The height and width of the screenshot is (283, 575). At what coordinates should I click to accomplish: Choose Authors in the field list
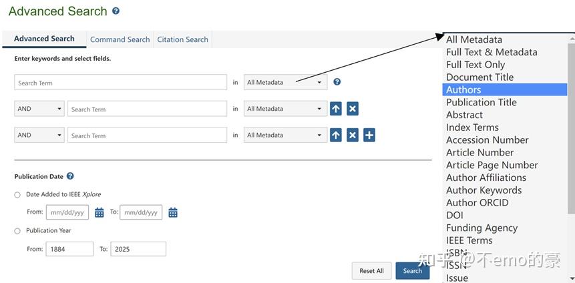(x=504, y=89)
